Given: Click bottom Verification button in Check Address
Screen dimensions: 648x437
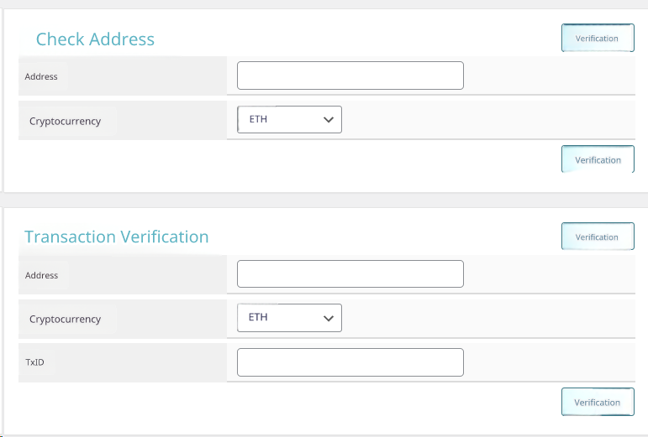Looking at the screenshot, I should pyautogui.click(x=598, y=159).
